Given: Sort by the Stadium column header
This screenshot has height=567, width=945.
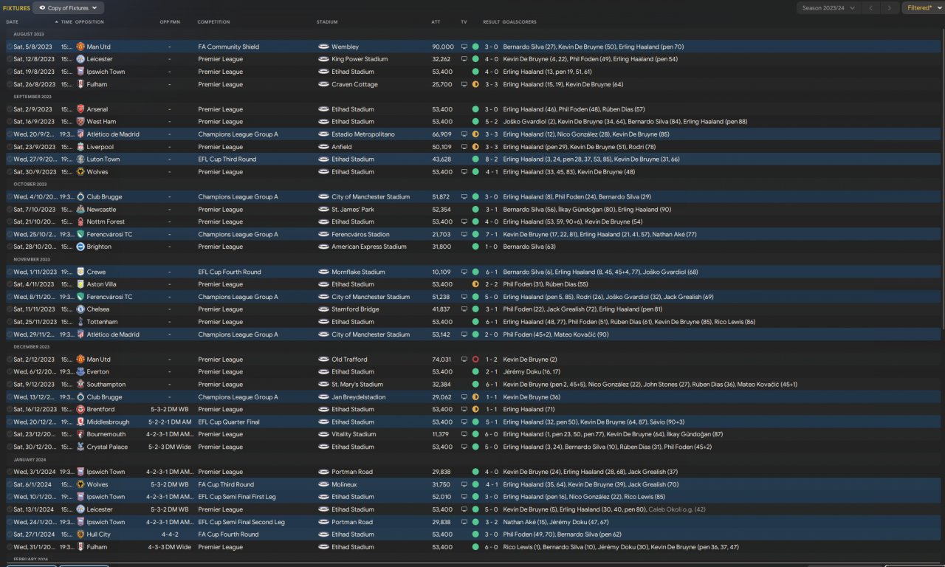Looking at the screenshot, I should click(x=327, y=22).
